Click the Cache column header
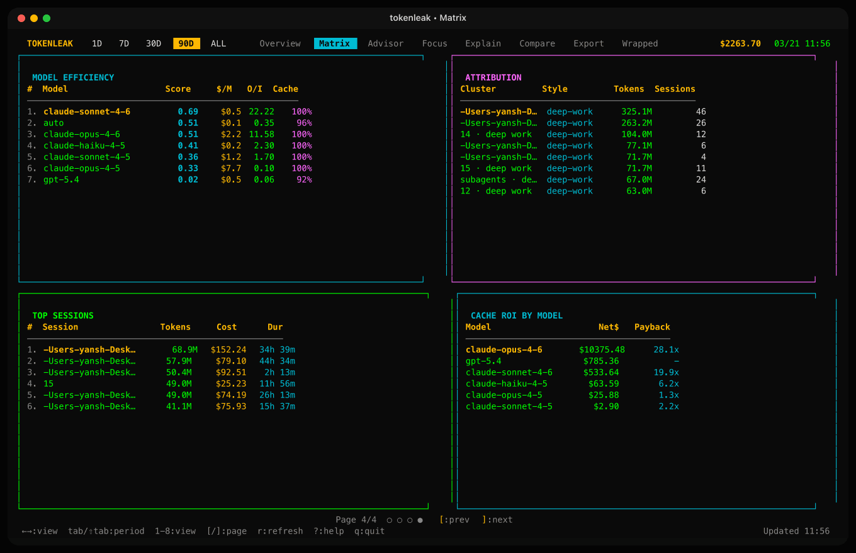Screen dimensions: 856x553 click(x=286, y=89)
